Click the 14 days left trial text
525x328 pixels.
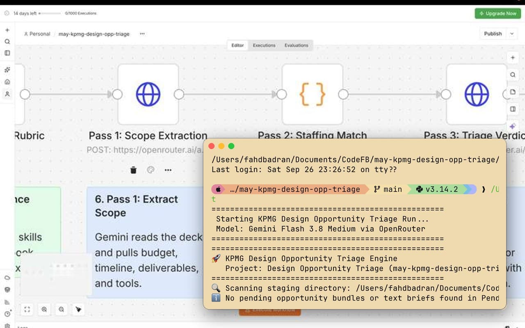[25, 14]
